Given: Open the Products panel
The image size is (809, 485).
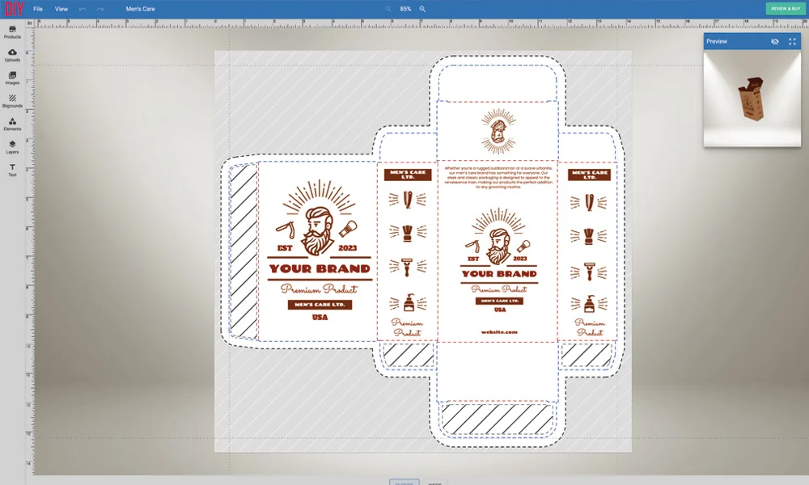Looking at the screenshot, I should point(12,32).
